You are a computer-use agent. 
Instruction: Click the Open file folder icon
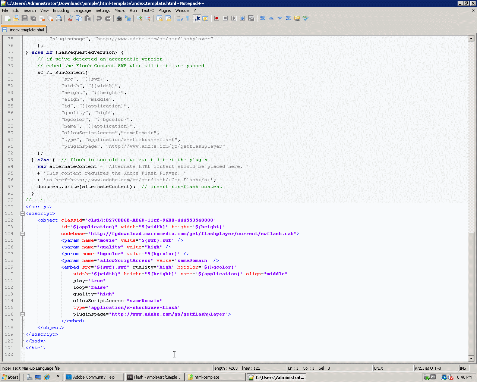pyautogui.click(x=16, y=18)
